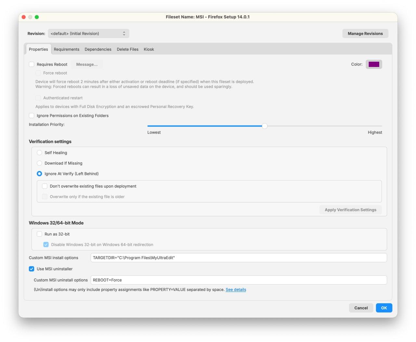Switch to the Properties tab
The width and height of the screenshot is (416, 342).
(x=38, y=49)
